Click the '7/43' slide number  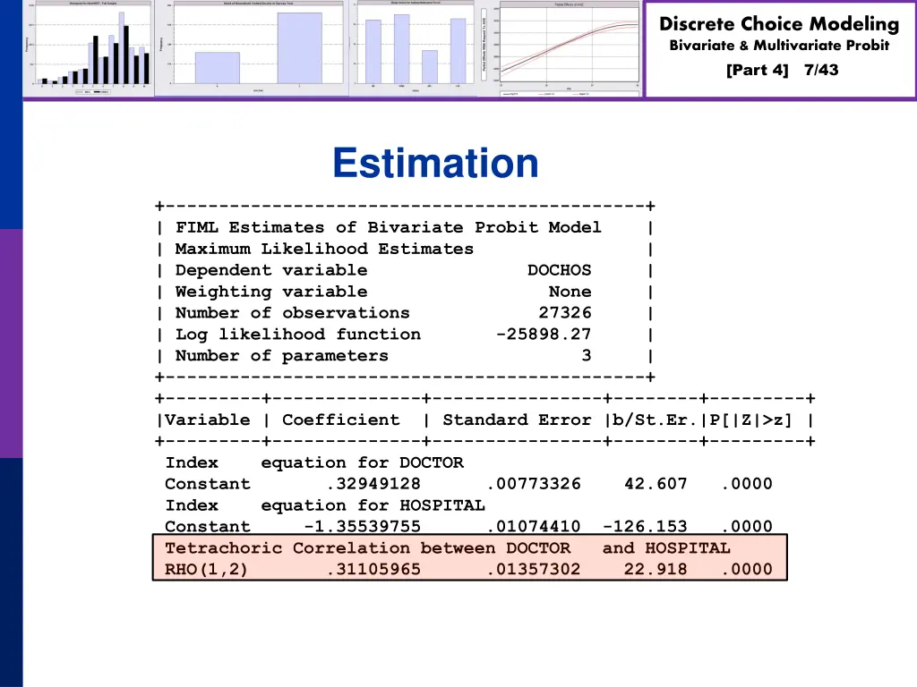[821, 70]
